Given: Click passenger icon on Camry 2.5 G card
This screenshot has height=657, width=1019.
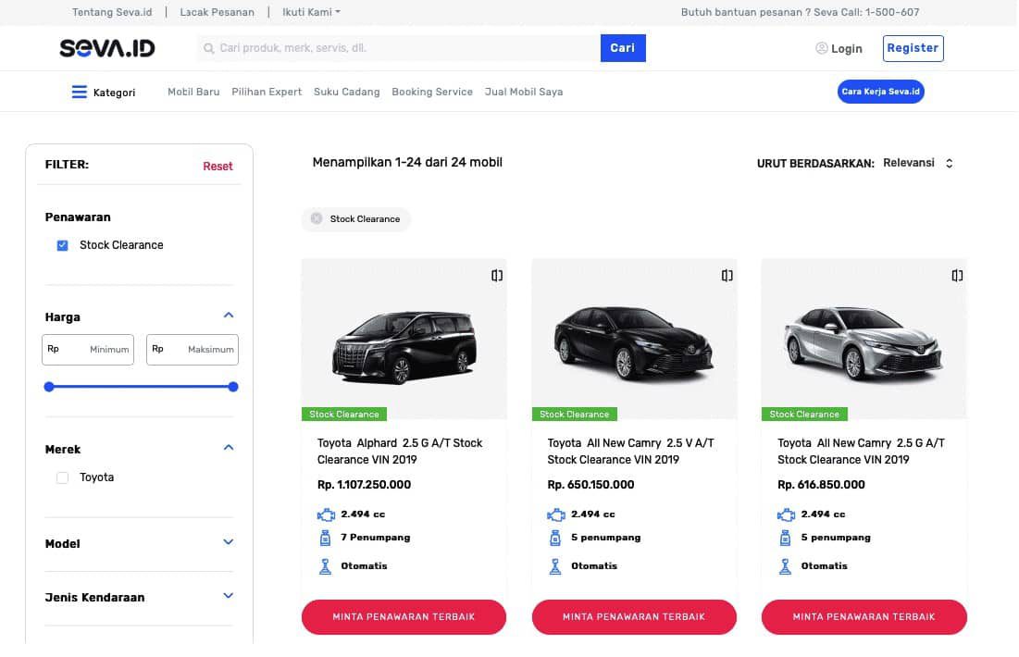Looking at the screenshot, I should point(786,538).
